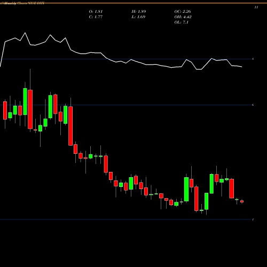Viewport: 267px width, 267px height.
Task: Click the '11' price axis label
Action: 256,7
